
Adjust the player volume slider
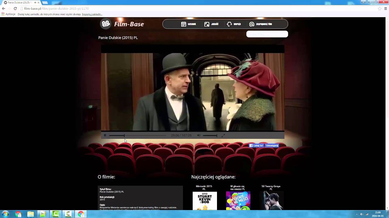[210, 135]
